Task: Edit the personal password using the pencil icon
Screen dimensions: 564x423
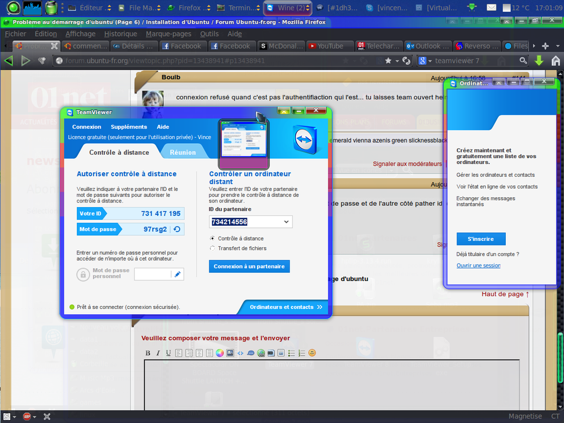Action: point(177,274)
